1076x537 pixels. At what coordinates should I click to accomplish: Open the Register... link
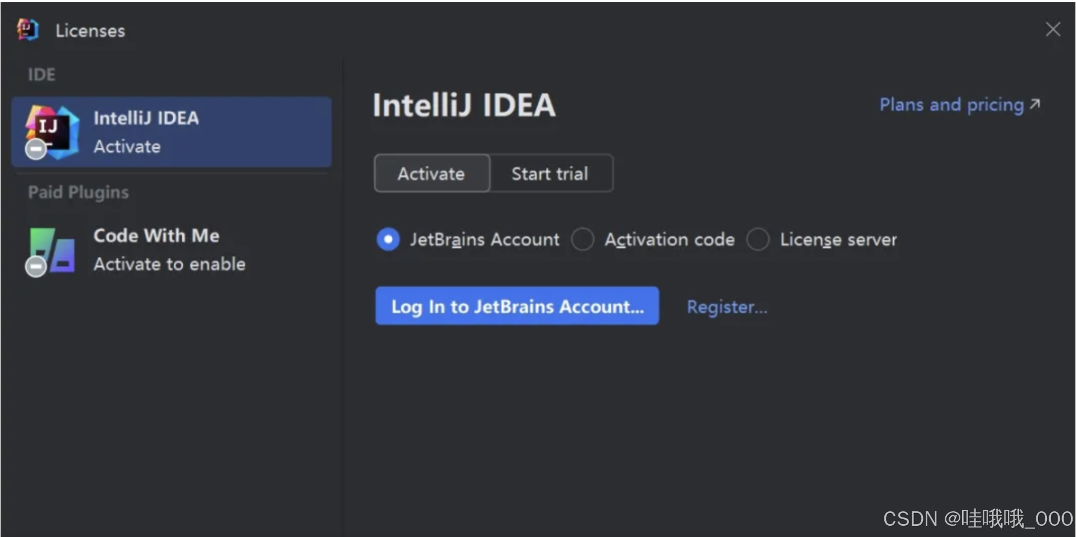[727, 307]
